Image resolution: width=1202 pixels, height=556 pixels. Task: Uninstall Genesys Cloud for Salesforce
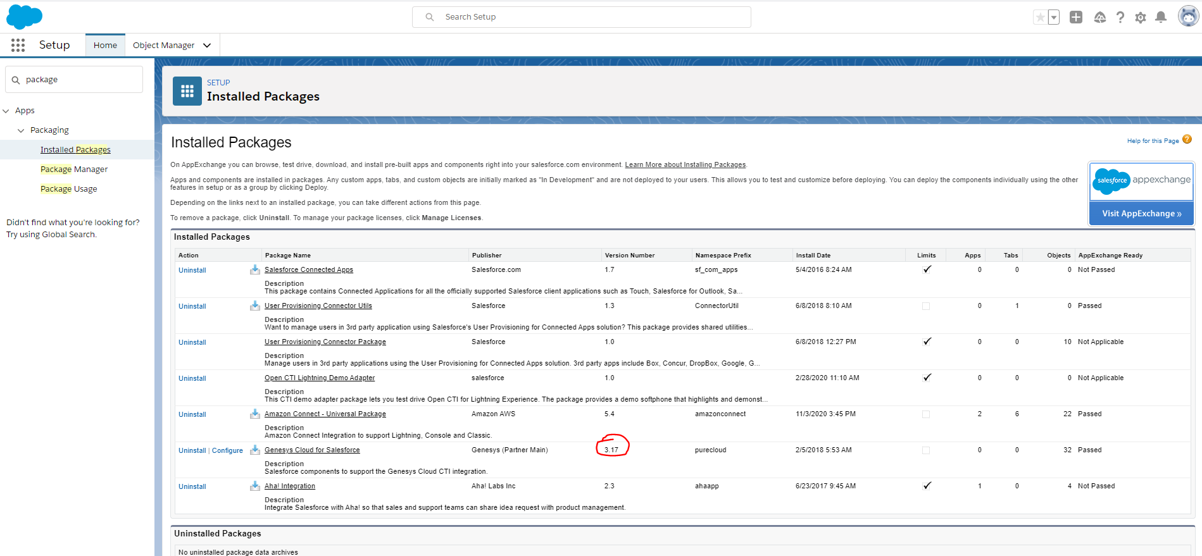pos(192,450)
